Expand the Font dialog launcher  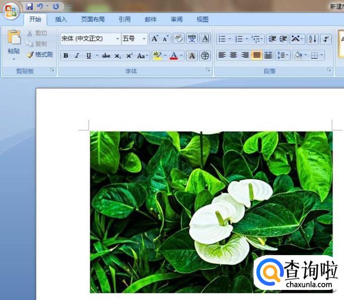[208, 70]
